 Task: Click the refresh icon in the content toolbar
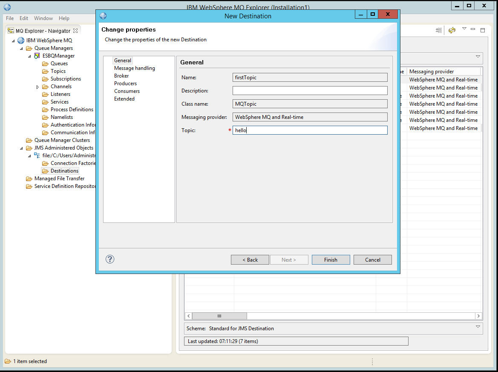[452, 30]
